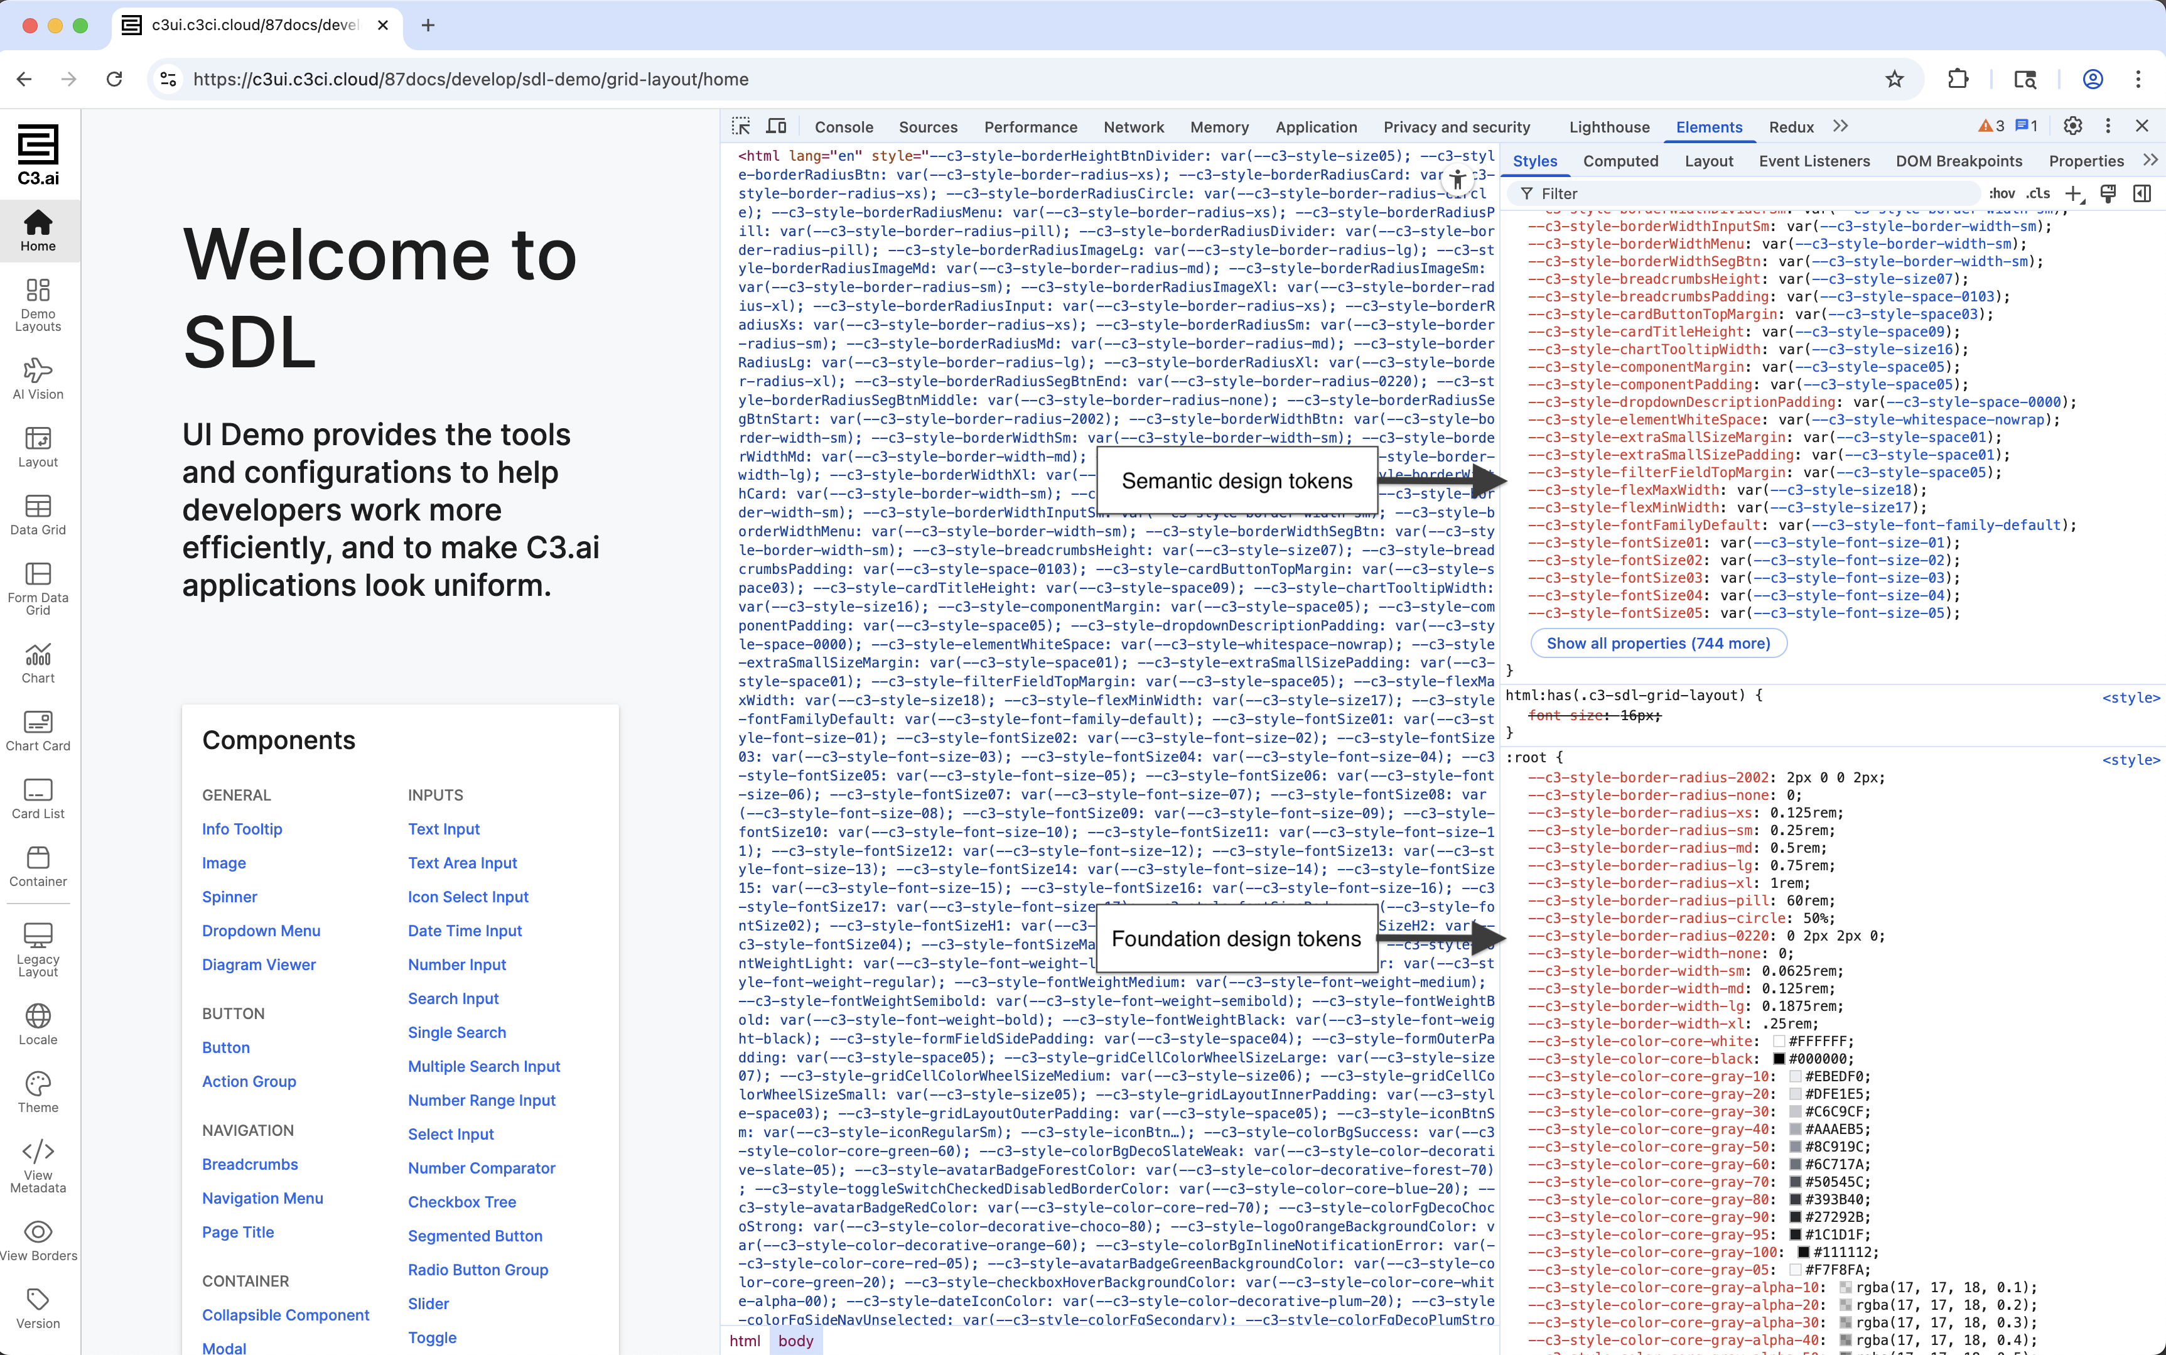Click the View Metadata code icon

click(38, 1151)
